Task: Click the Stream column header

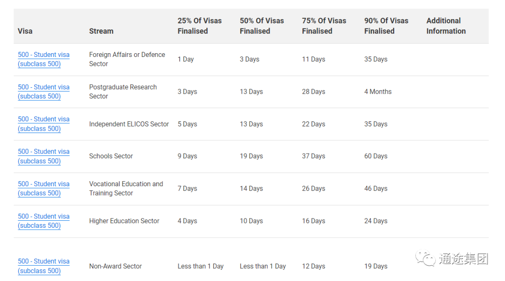Action: click(101, 31)
